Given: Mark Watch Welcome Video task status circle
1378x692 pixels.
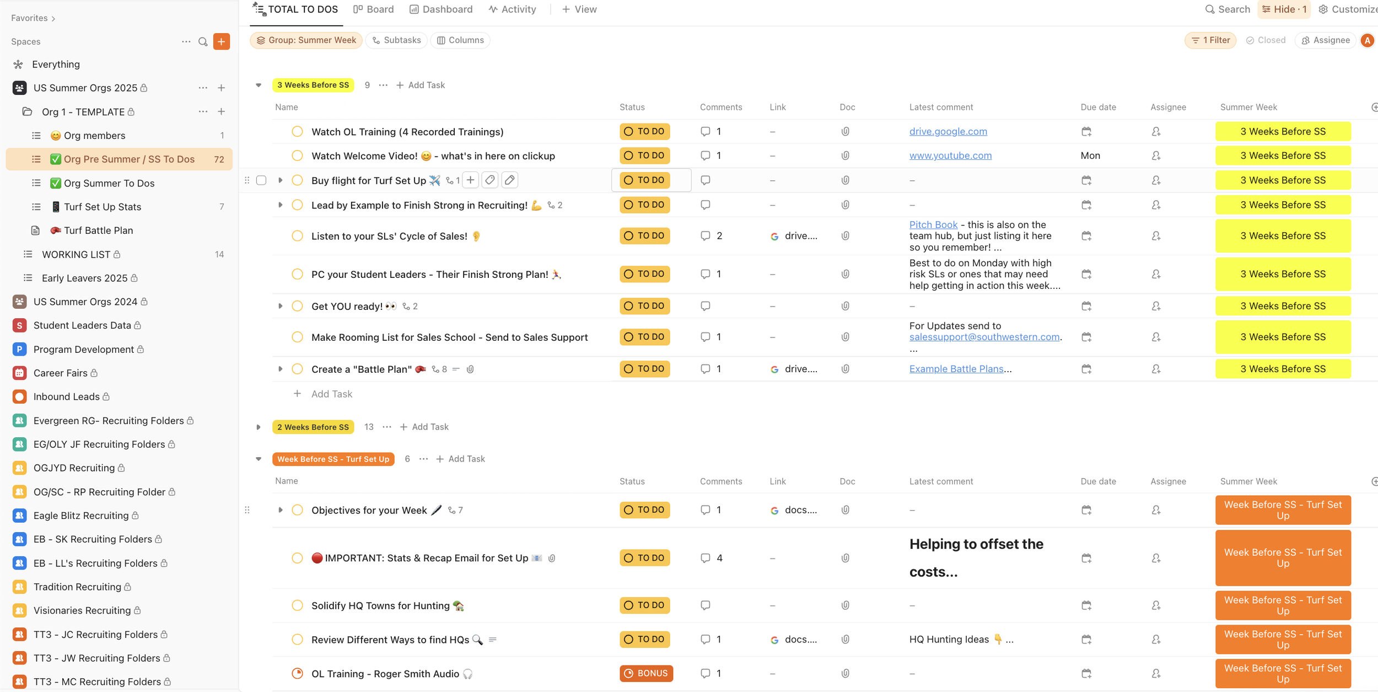Looking at the screenshot, I should tap(298, 156).
